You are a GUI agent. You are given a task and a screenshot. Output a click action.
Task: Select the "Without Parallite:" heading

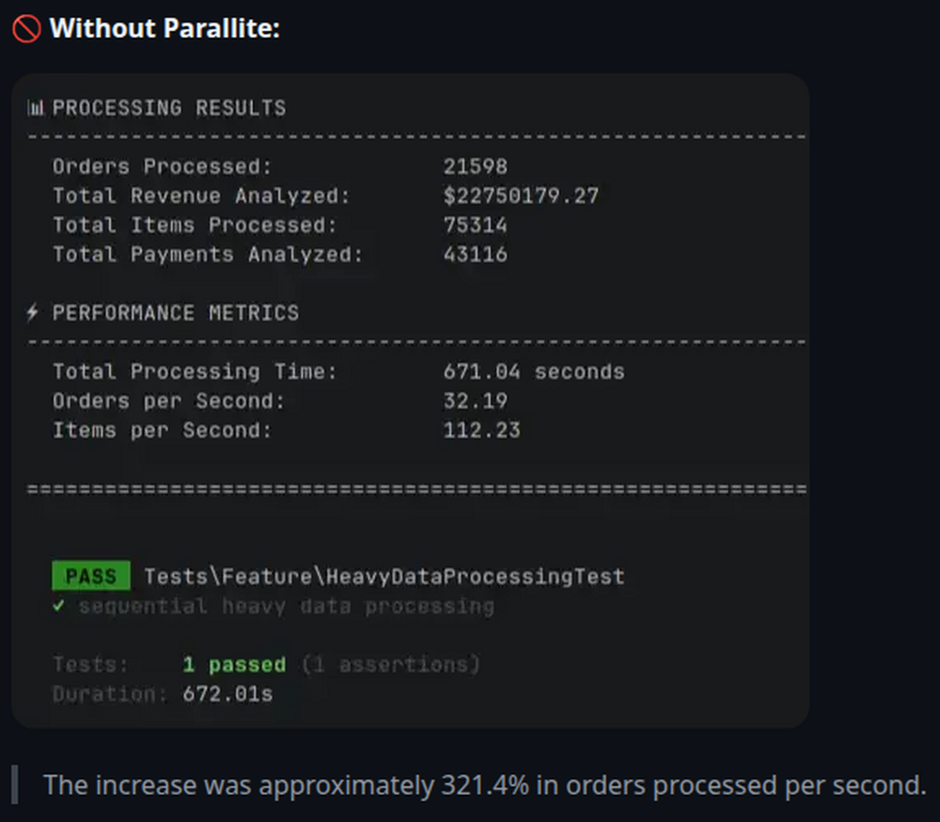[164, 29]
